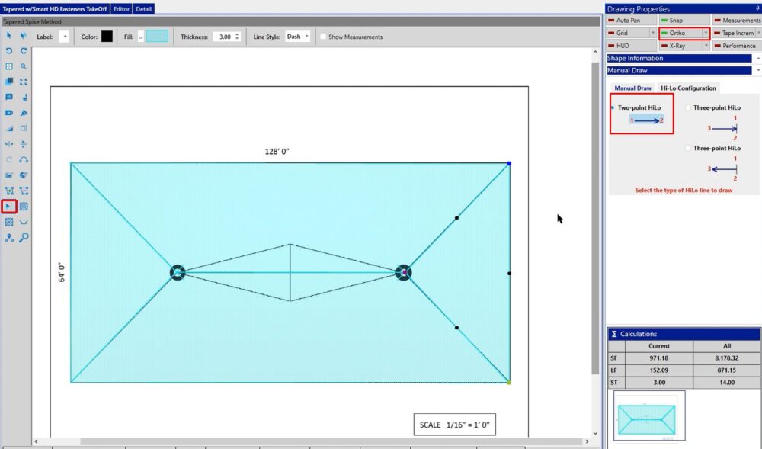Click the Undo arrow icon

(x=9, y=51)
